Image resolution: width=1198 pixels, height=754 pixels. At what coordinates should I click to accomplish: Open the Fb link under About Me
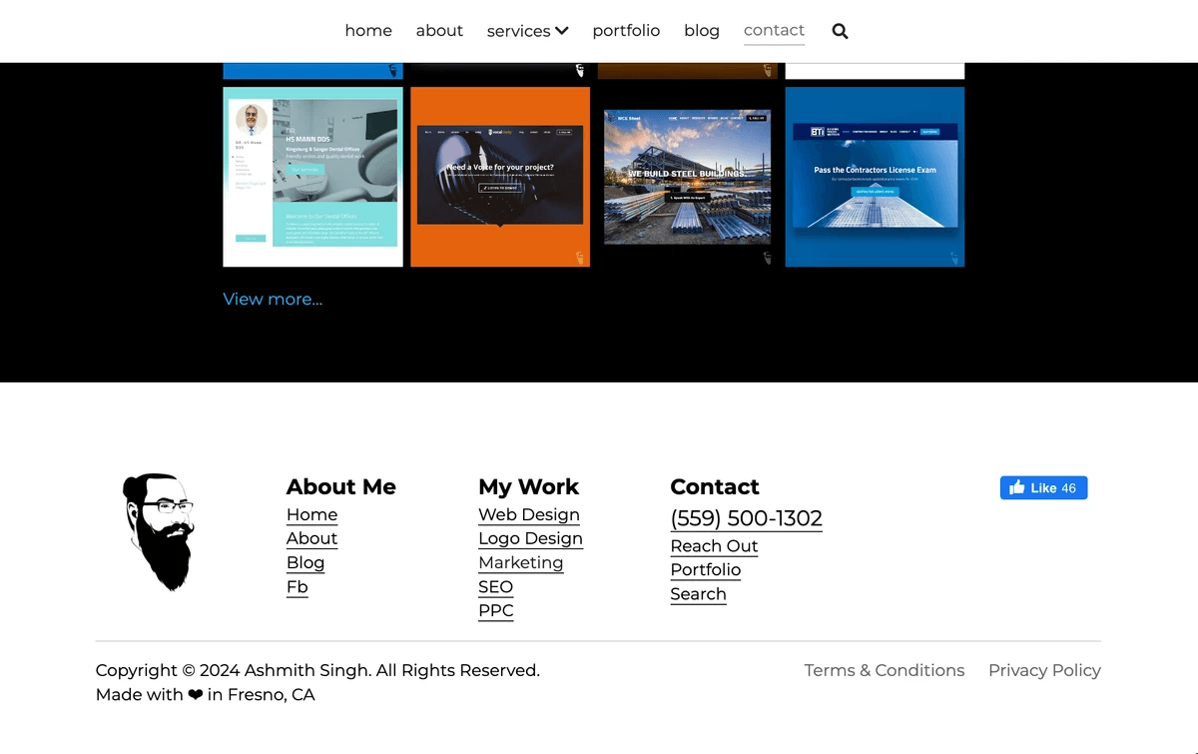(298, 586)
